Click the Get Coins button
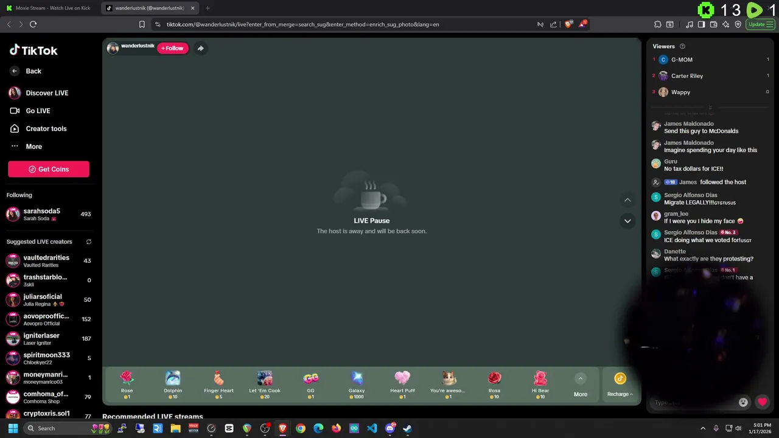 pyautogui.click(x=49, y=169)
